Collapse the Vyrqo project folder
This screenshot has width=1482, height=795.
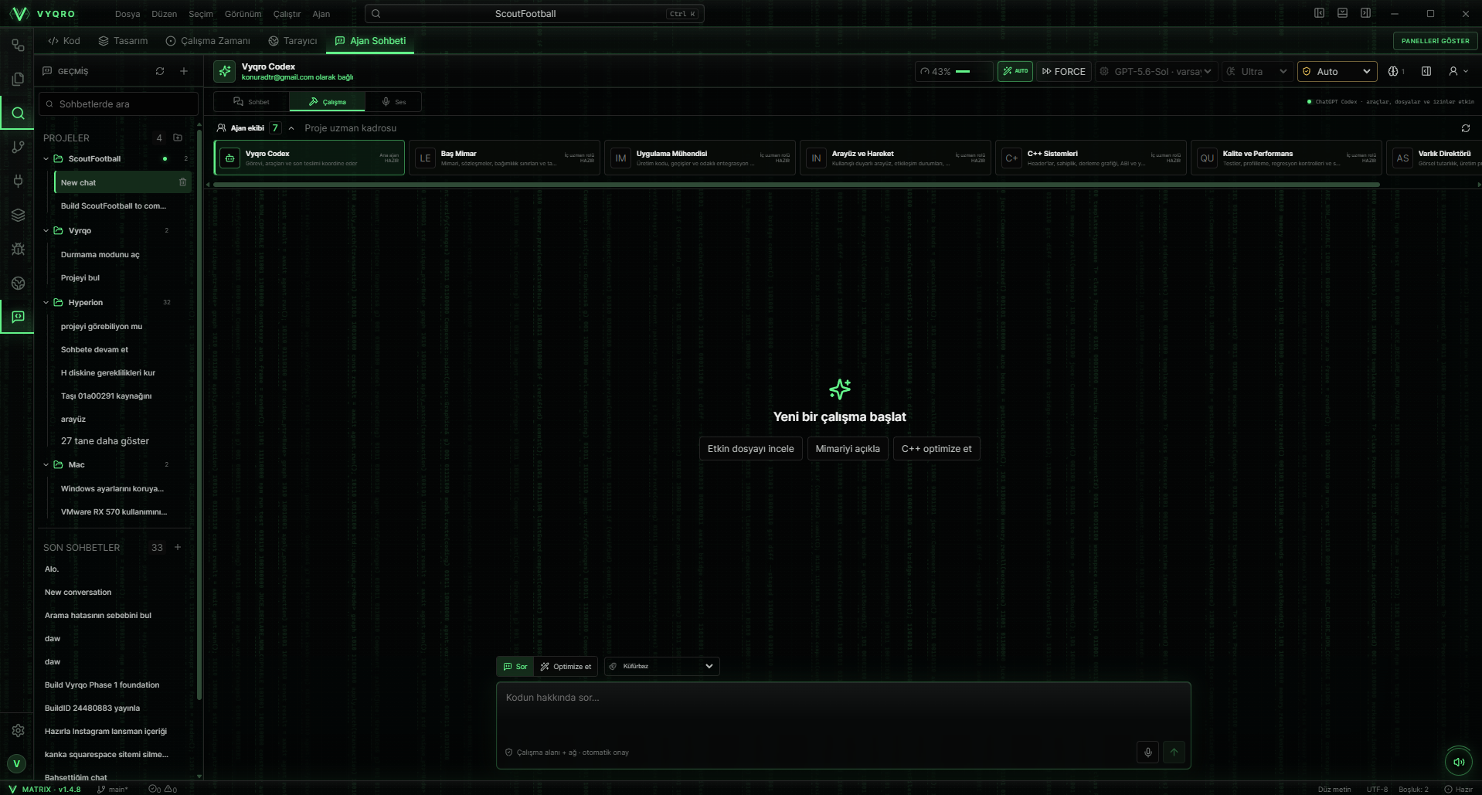coord(46,231)
